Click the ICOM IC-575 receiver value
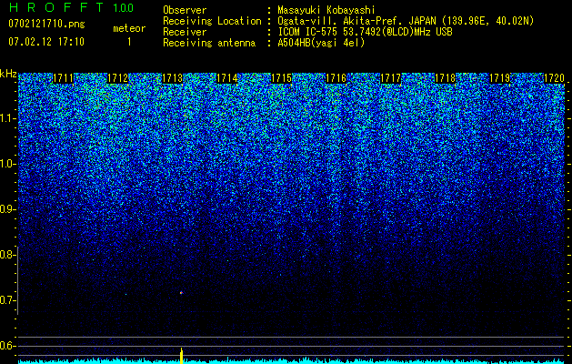The image size is (572, 364). coord(365,32)
